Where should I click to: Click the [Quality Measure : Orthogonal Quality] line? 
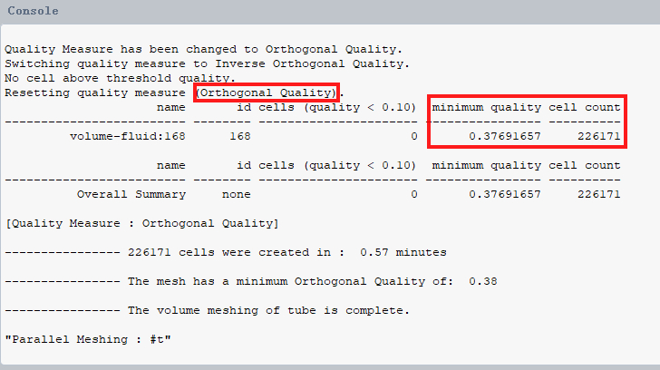(x=141, y=223)
